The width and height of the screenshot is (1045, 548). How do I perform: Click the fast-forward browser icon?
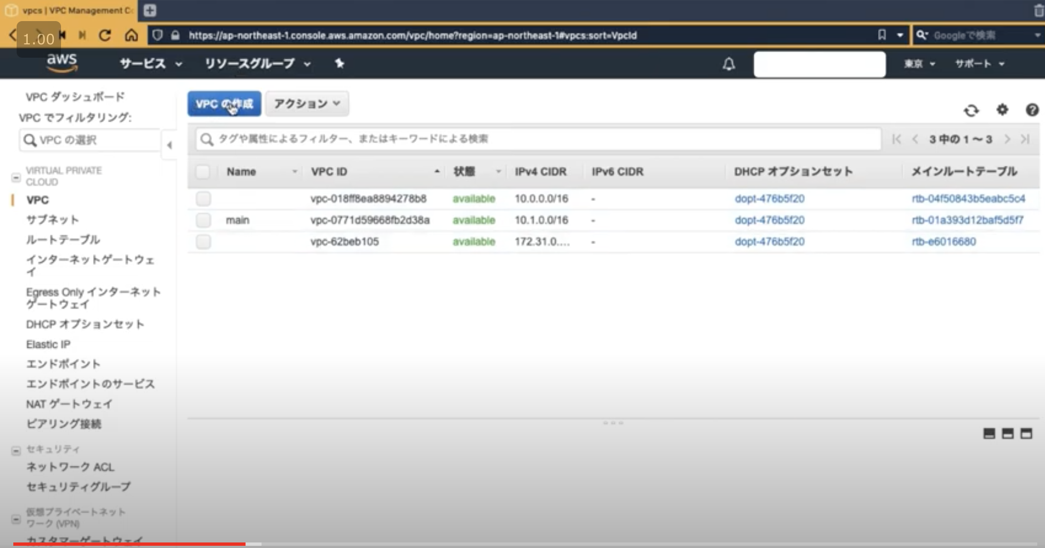click(x=82, y=35)
